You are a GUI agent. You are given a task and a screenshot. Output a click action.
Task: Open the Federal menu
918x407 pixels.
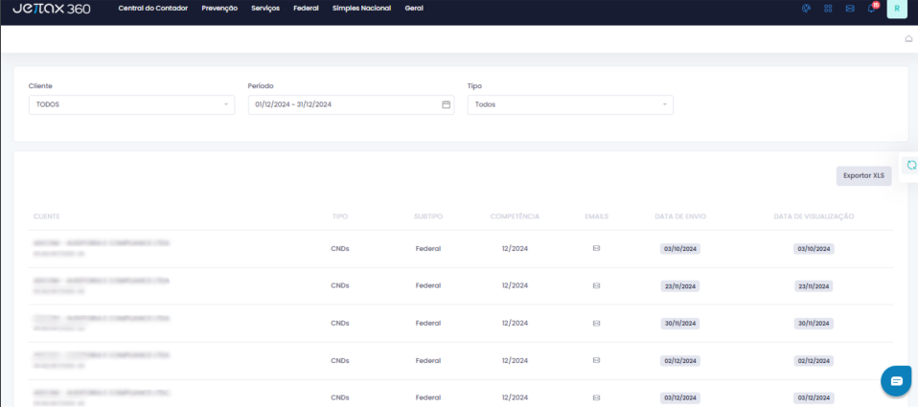tap(307, 9)
